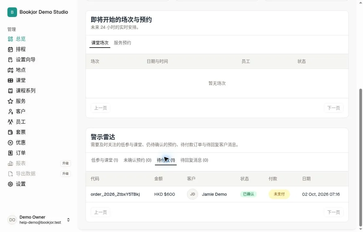Select the 待付款 (1) tab
Screen dimensions: 363x232
166,160
